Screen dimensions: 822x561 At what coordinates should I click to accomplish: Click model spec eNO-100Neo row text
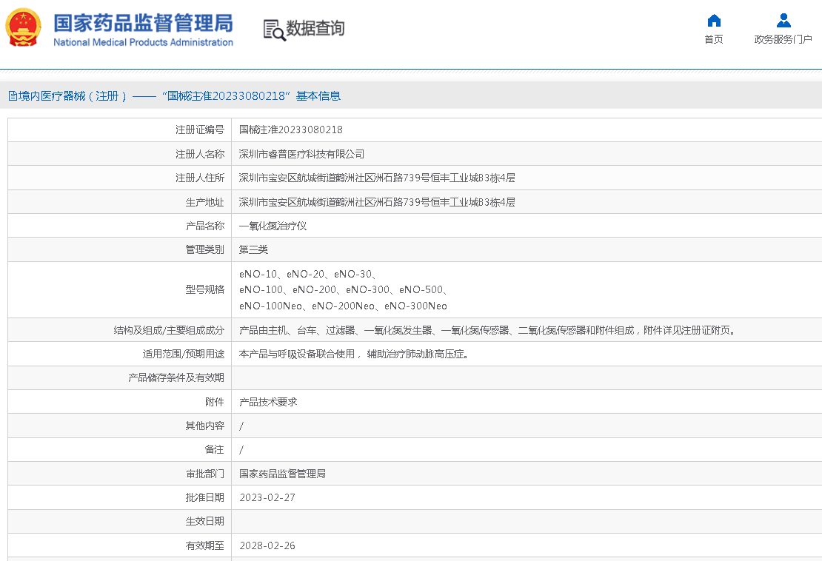[271, 306]
